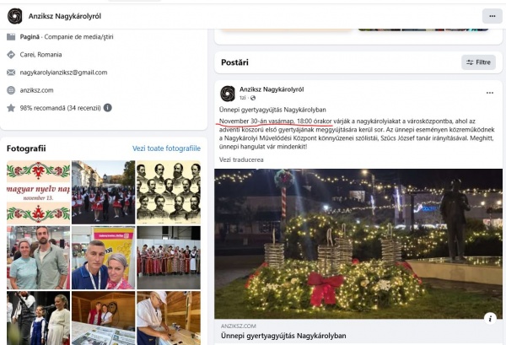This screenshot has height=345, width=506.
Task: Click the Anziksz profile logo in top header
Action: point(15,16)
